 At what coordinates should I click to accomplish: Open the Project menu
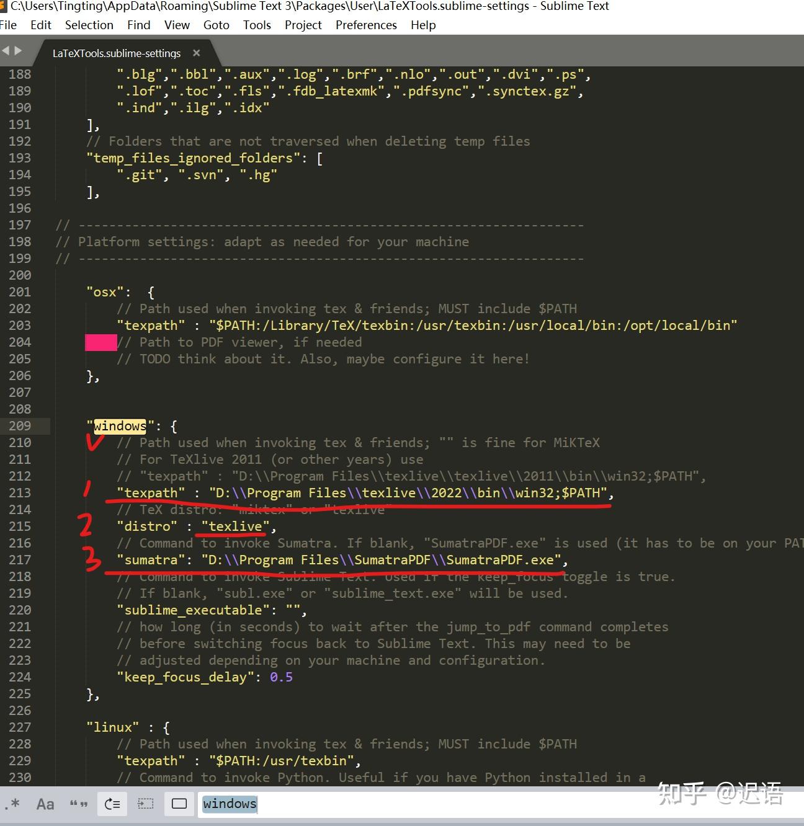303,25
